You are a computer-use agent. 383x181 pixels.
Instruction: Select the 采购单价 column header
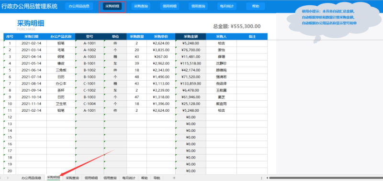point(161,37)
